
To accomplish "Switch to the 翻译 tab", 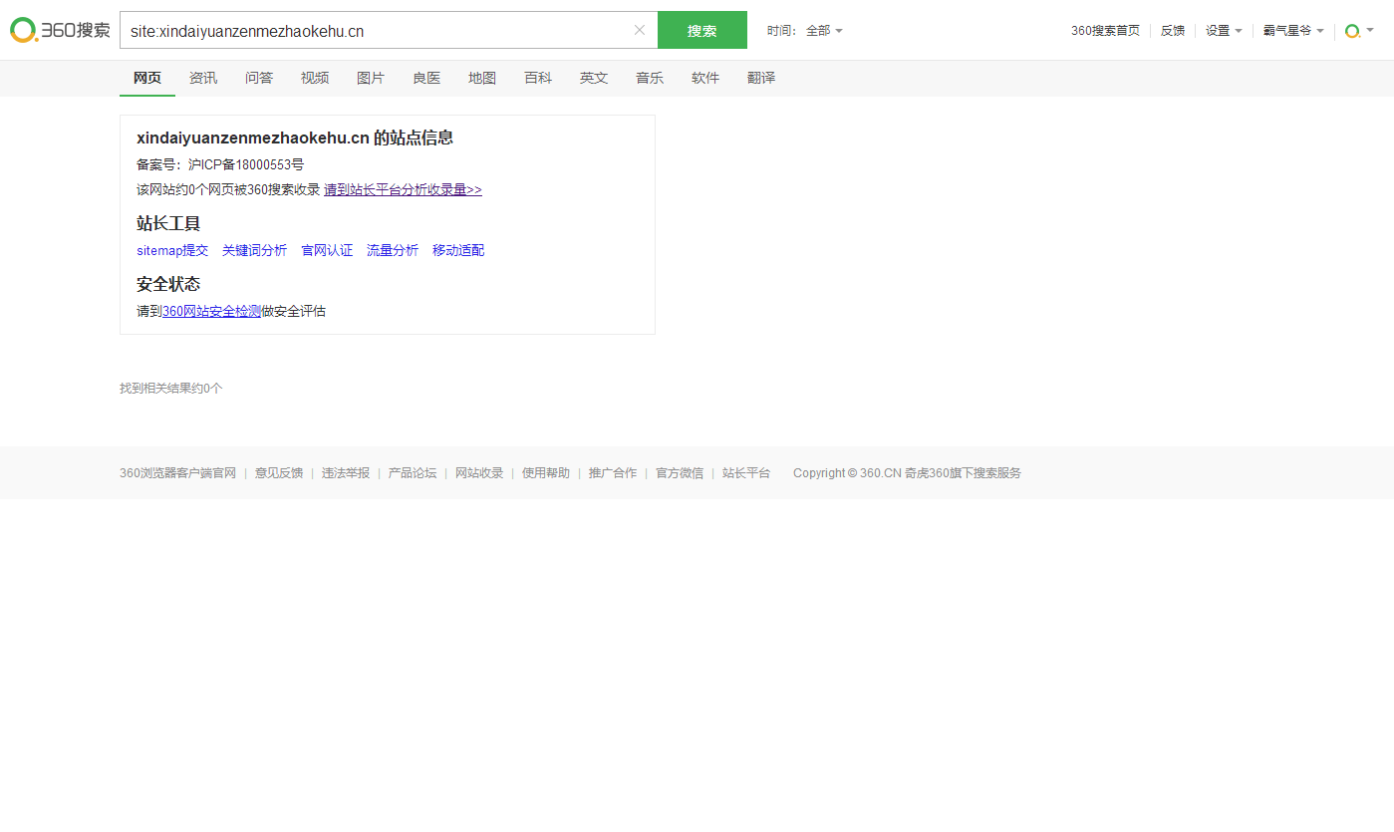I will tap(761, 78).
